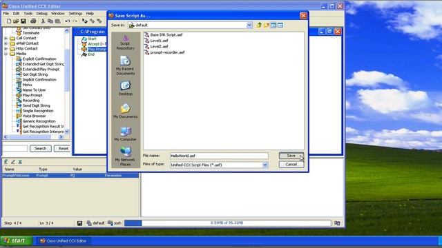Image resolution: width=442 pixels, height=248 pixels.
Task: Click the edit variable pencil icon
Action: [13, 162]
